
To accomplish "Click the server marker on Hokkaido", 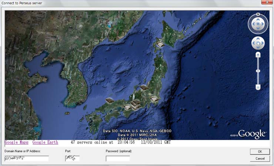I will click(160, 44).
